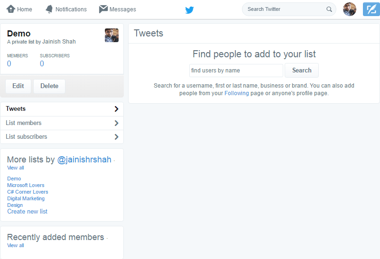
Task: Click the Messages envelope icon
Action: click(x=103, y=9)
